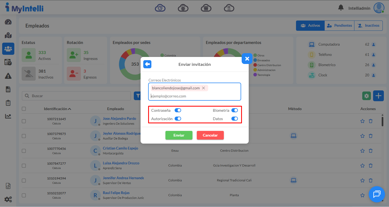Image resolution: width=389 pixels, height=207 pixels.
Task: Open the padlock access module icon
Action: click(183, 8)
